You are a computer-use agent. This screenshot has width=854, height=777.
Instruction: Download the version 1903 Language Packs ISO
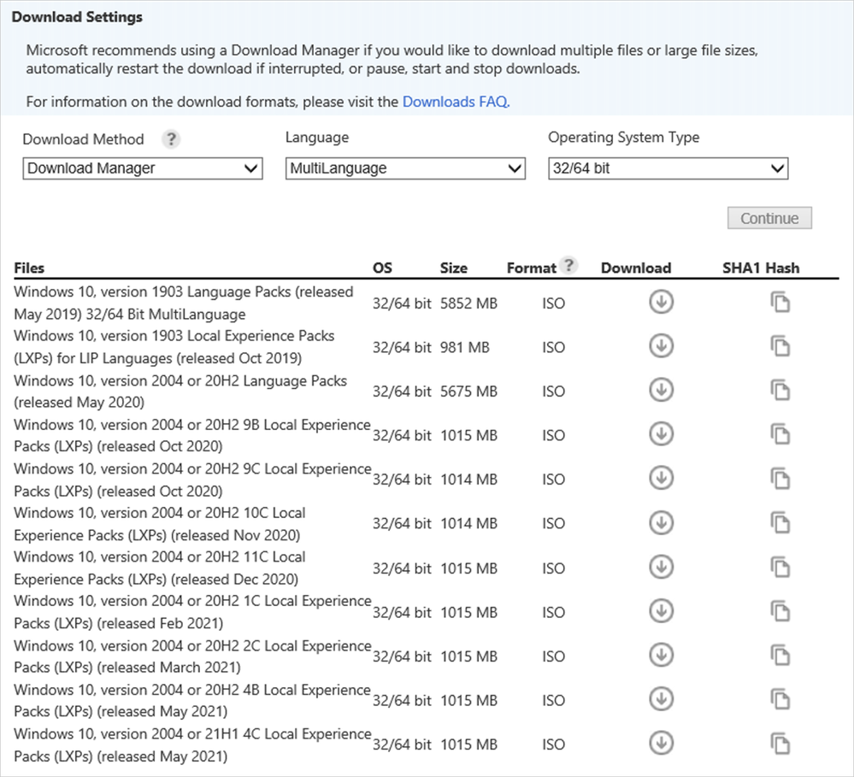(661, 302)
